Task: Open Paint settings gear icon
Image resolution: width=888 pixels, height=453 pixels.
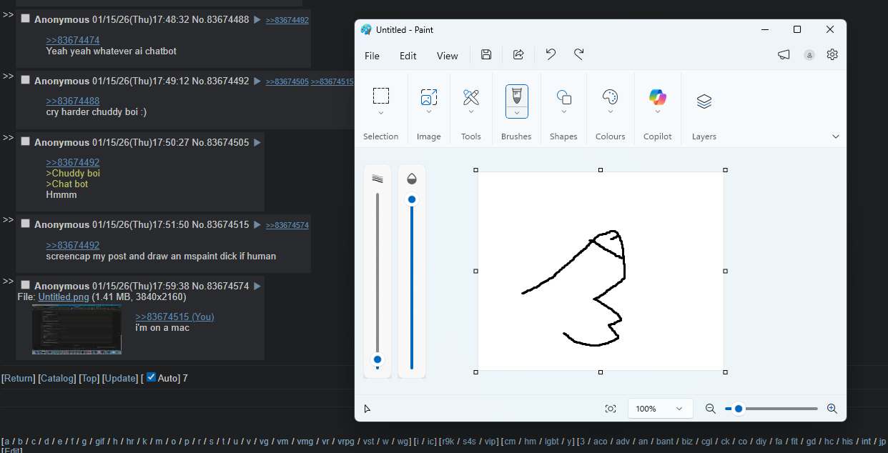Action: point(832,54)
